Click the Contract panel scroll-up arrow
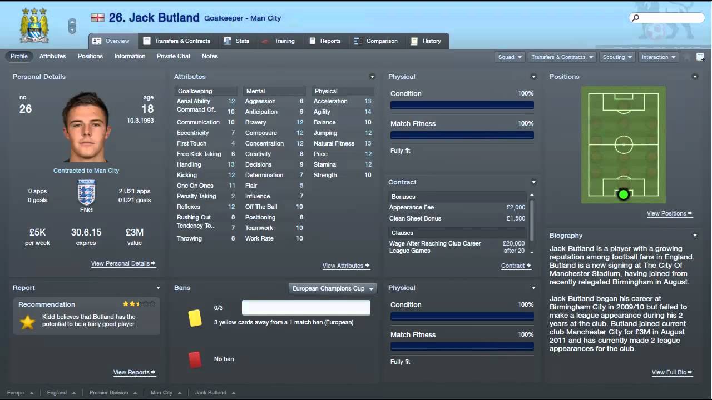This screenshot has height=400, width=712. pos(532,194)
